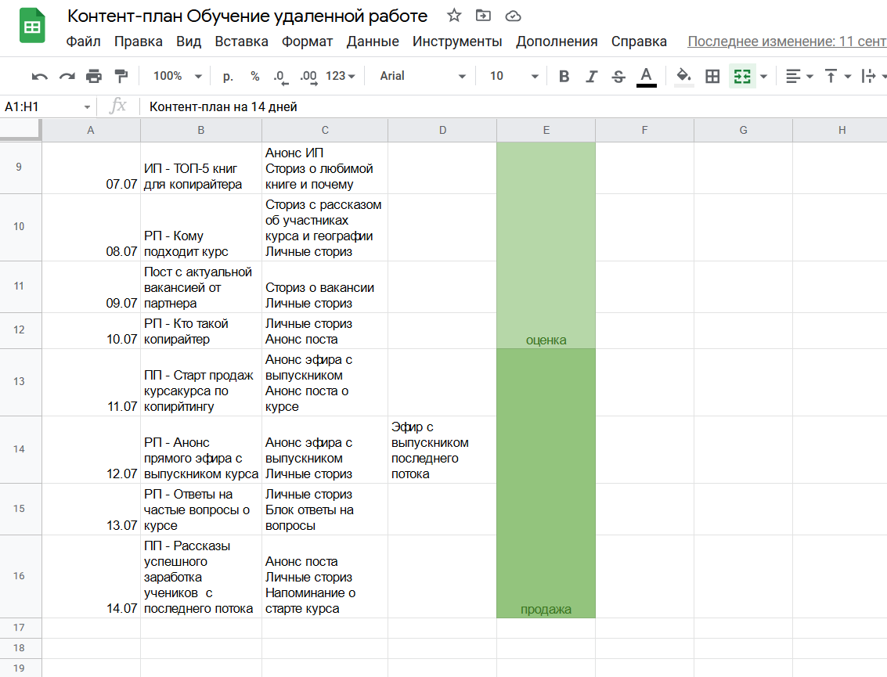Select the dark green продажа cell
887x677 pixels.
(546, 483)
